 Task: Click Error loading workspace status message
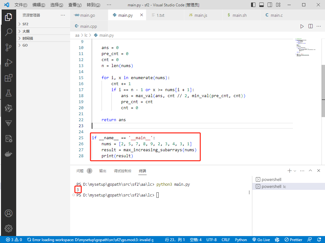[90, 240]
